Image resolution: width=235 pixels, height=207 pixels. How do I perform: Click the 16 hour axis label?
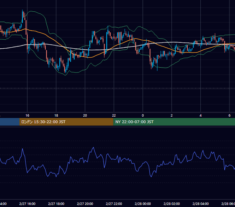(27, 116)
